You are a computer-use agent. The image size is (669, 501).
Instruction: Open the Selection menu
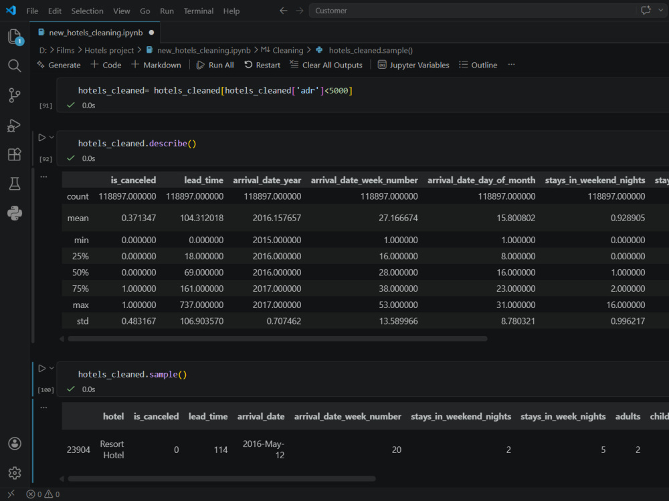click(x=87, y=11)
